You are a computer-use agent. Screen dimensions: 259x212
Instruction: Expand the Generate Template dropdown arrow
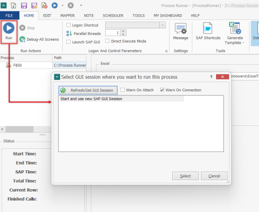[243, 43]
